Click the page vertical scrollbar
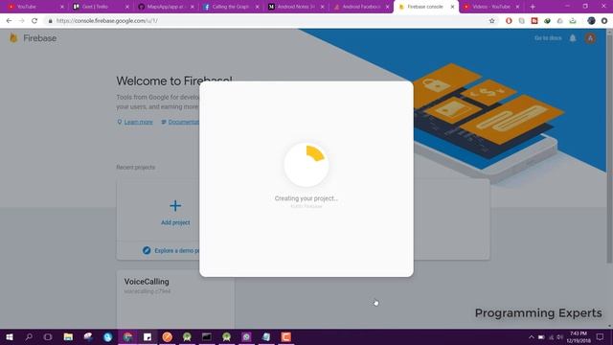The height and width of the screenshot is (345, 613). 609,149
